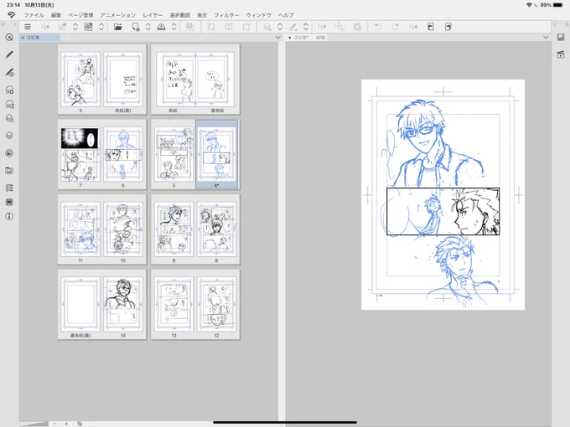Click the ruler/draw line icon in command bar

click(x=293, y=27)
